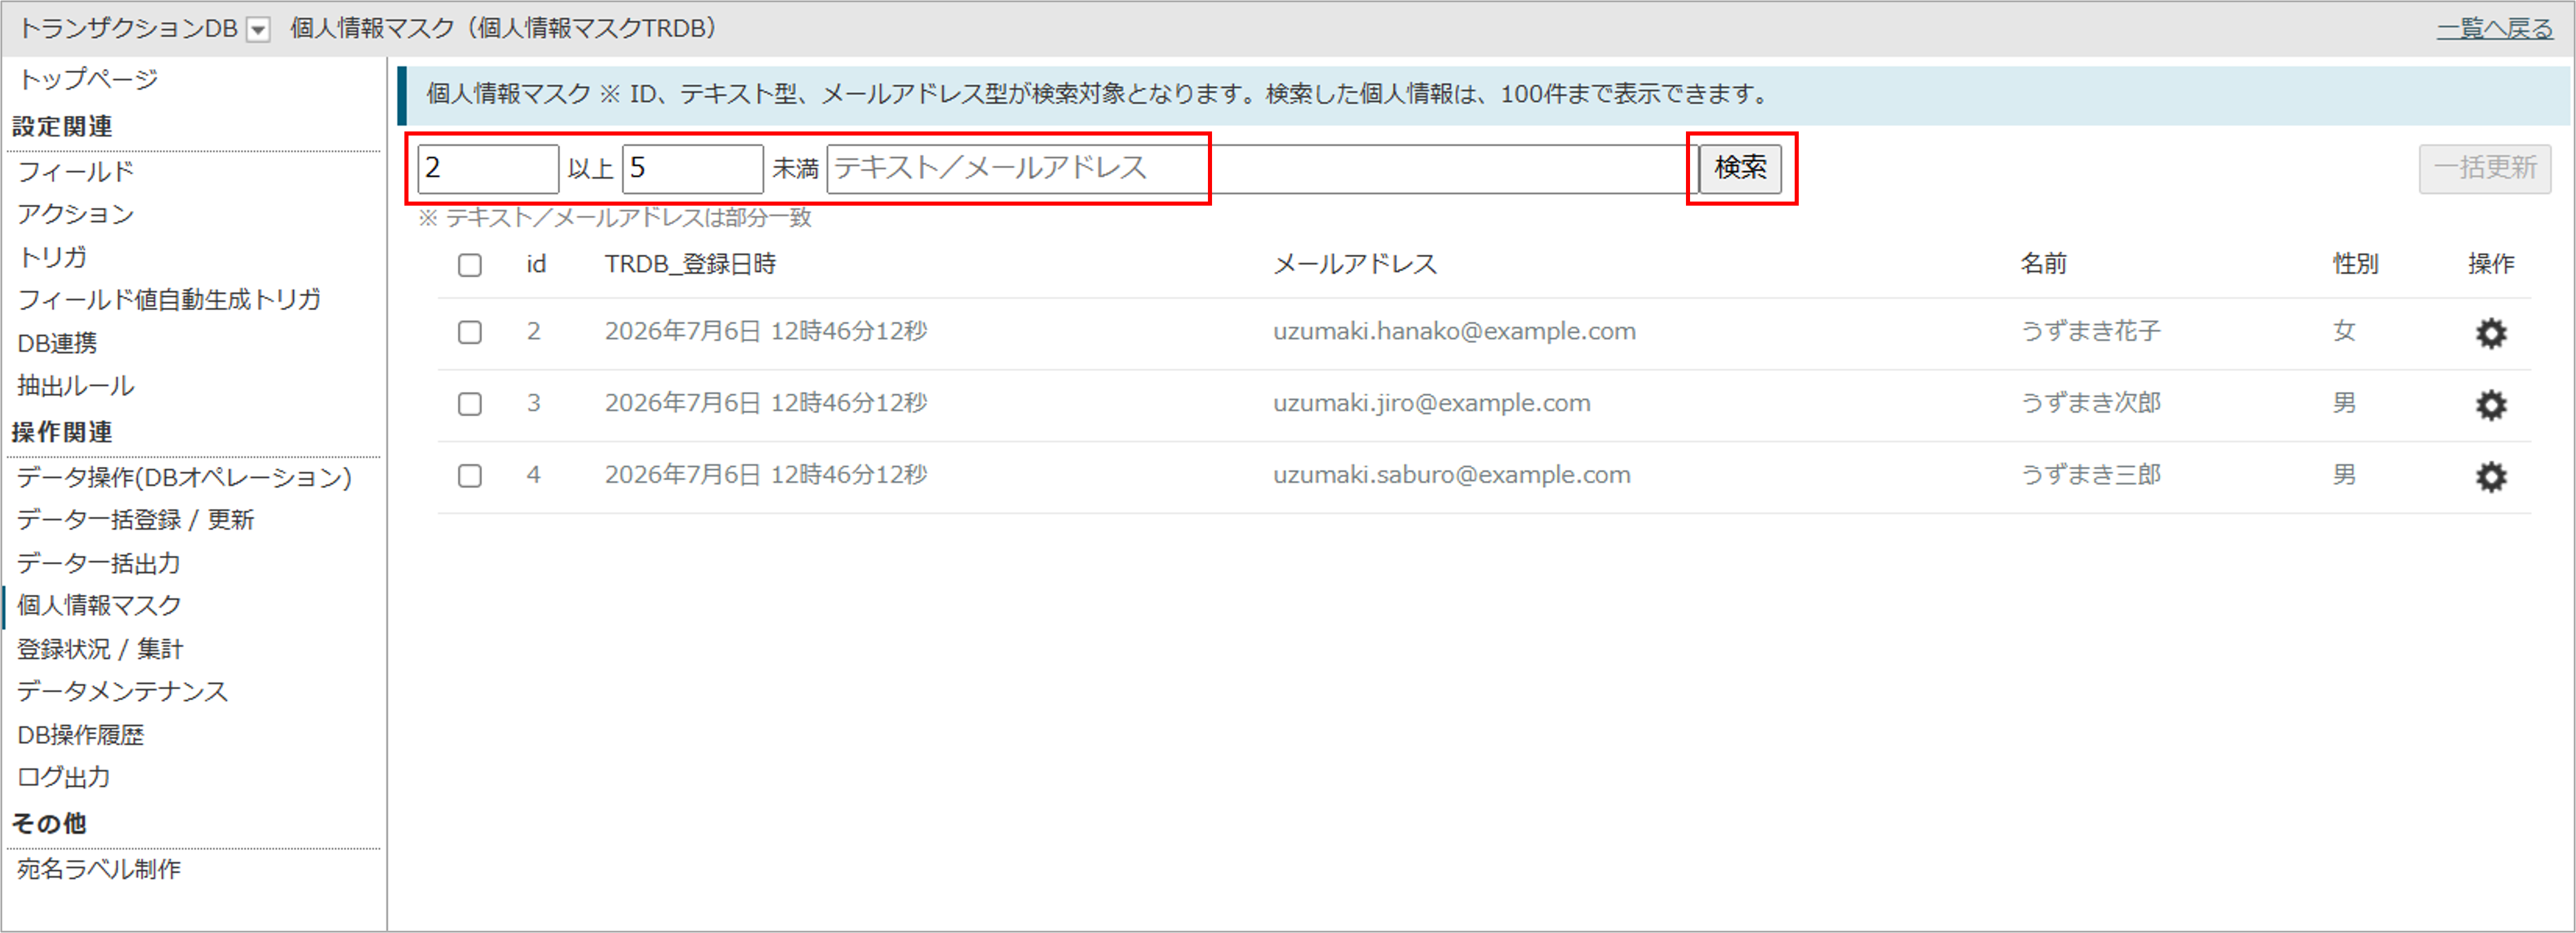2576x933 pixels.
Task: Open DB連携 in the sidebar
Action: [57, 343]
